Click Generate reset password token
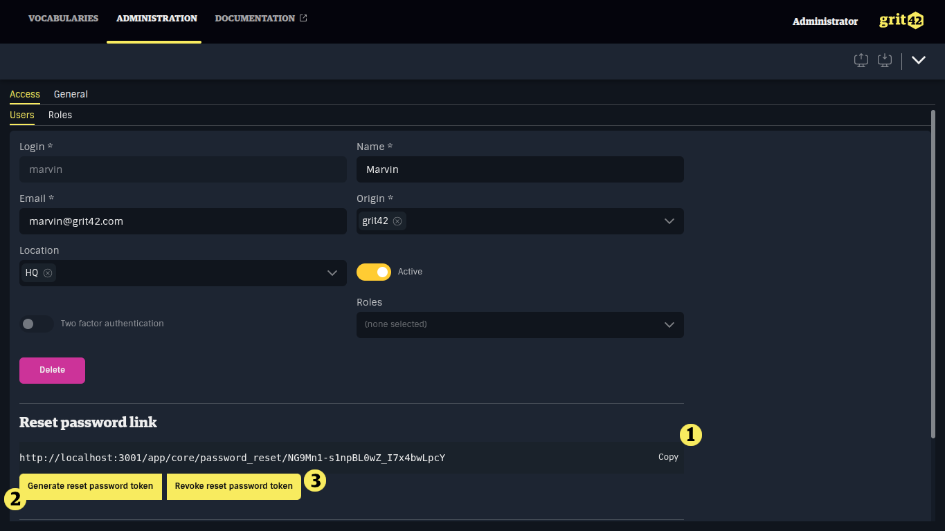945x531 pixels. coord(90,486)
